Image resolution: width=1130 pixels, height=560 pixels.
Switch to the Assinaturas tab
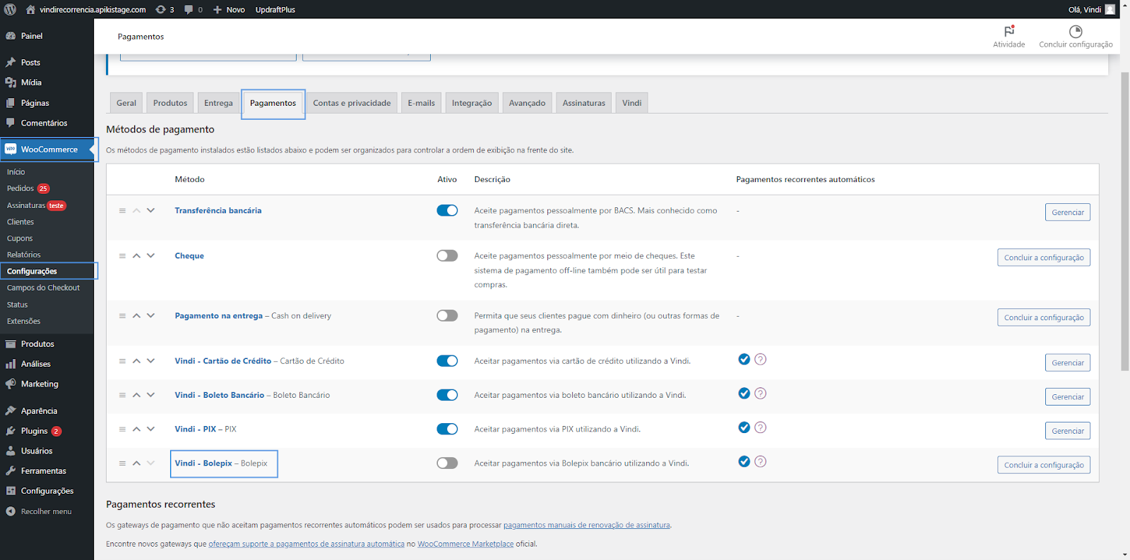coord(583,103)
